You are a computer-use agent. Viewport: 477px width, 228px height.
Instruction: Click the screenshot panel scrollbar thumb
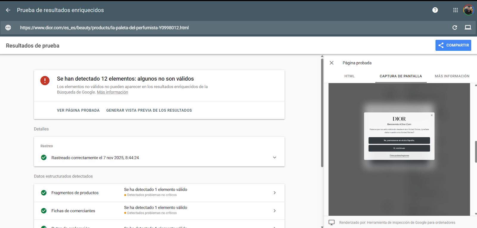click(476, 152)
